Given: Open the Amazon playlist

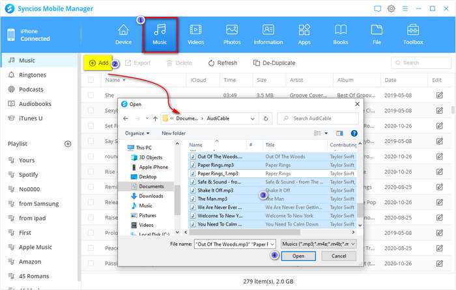Looking at the screenshot, I should point(30,262).
